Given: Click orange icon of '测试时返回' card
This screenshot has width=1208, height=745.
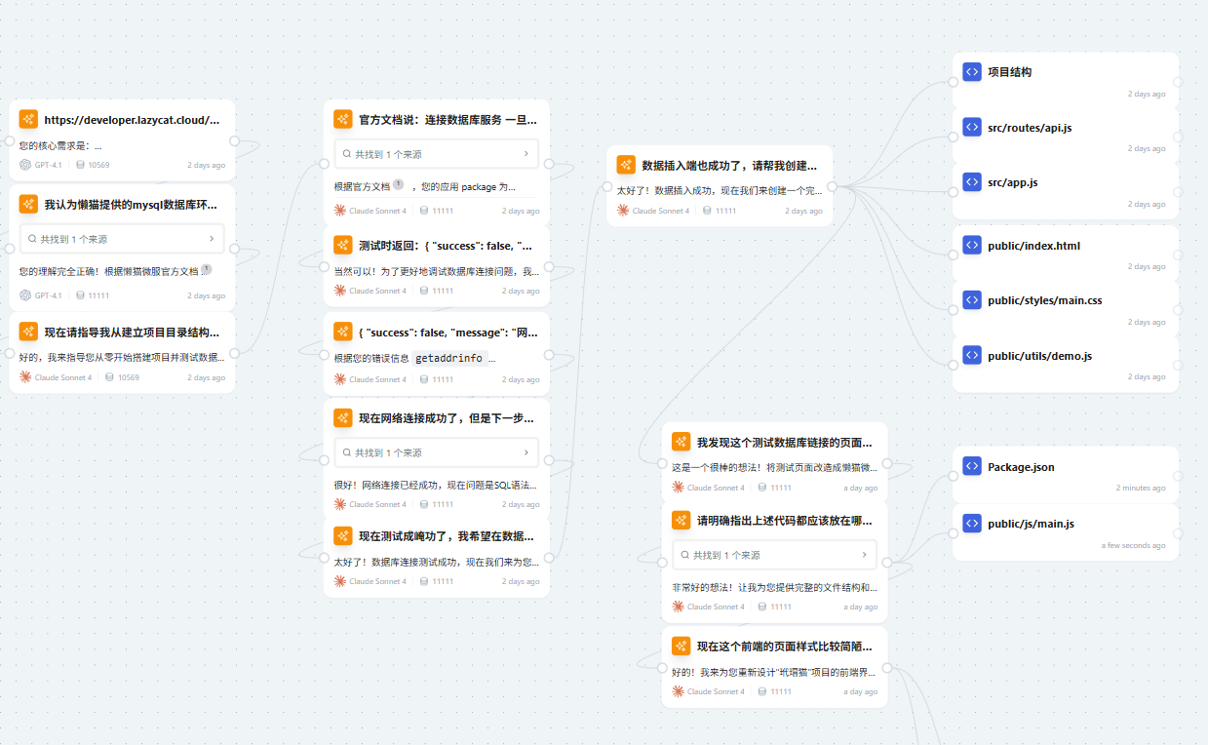Looking at the screenshot, I should click(343, 245).
